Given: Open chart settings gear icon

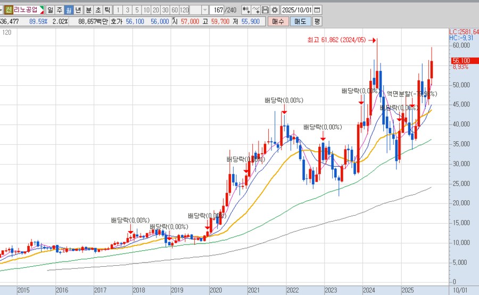Looking at the screenshot, I should 274,10.
